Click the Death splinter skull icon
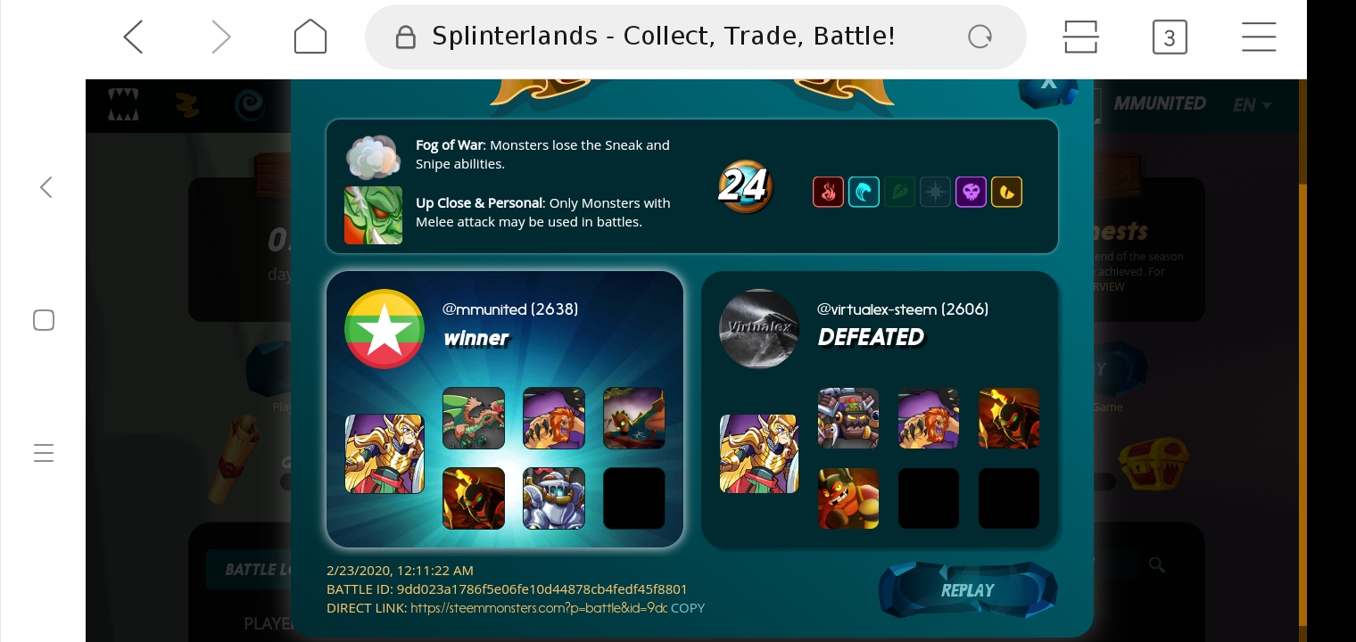1356x642 pixels. pyautogui.click(x=971, y=192)
